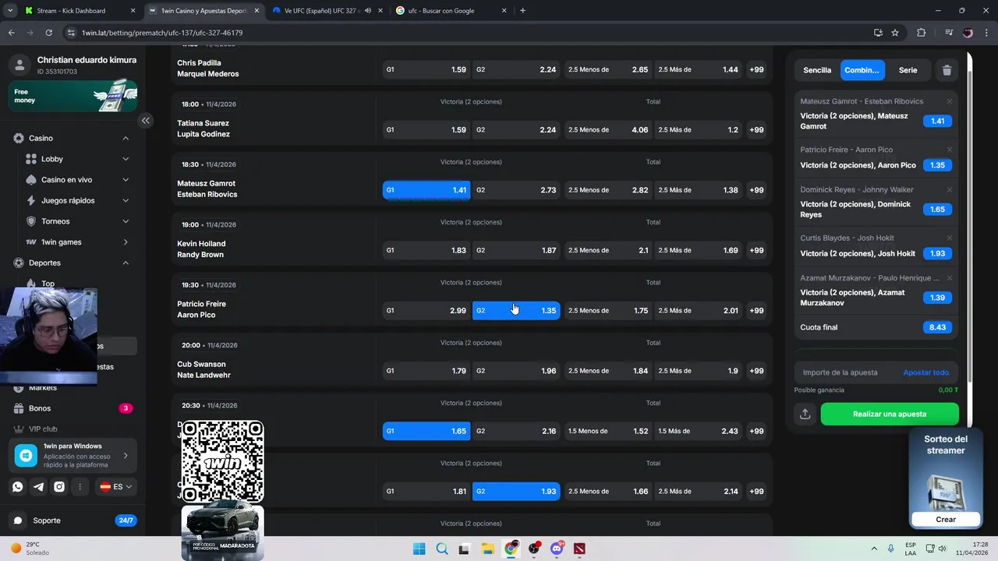Viewport: 998px width, 561px height.
Task: Remove the Curtis Blaydes - Josh Hokit selection
Action: coord(949,238)
